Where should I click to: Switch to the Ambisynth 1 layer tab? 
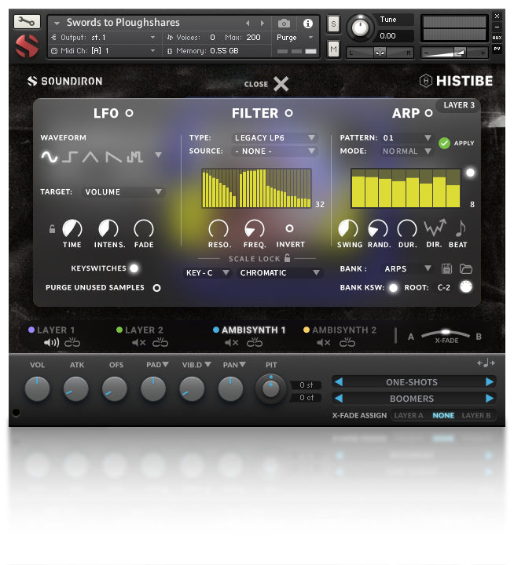coord(253,330)
